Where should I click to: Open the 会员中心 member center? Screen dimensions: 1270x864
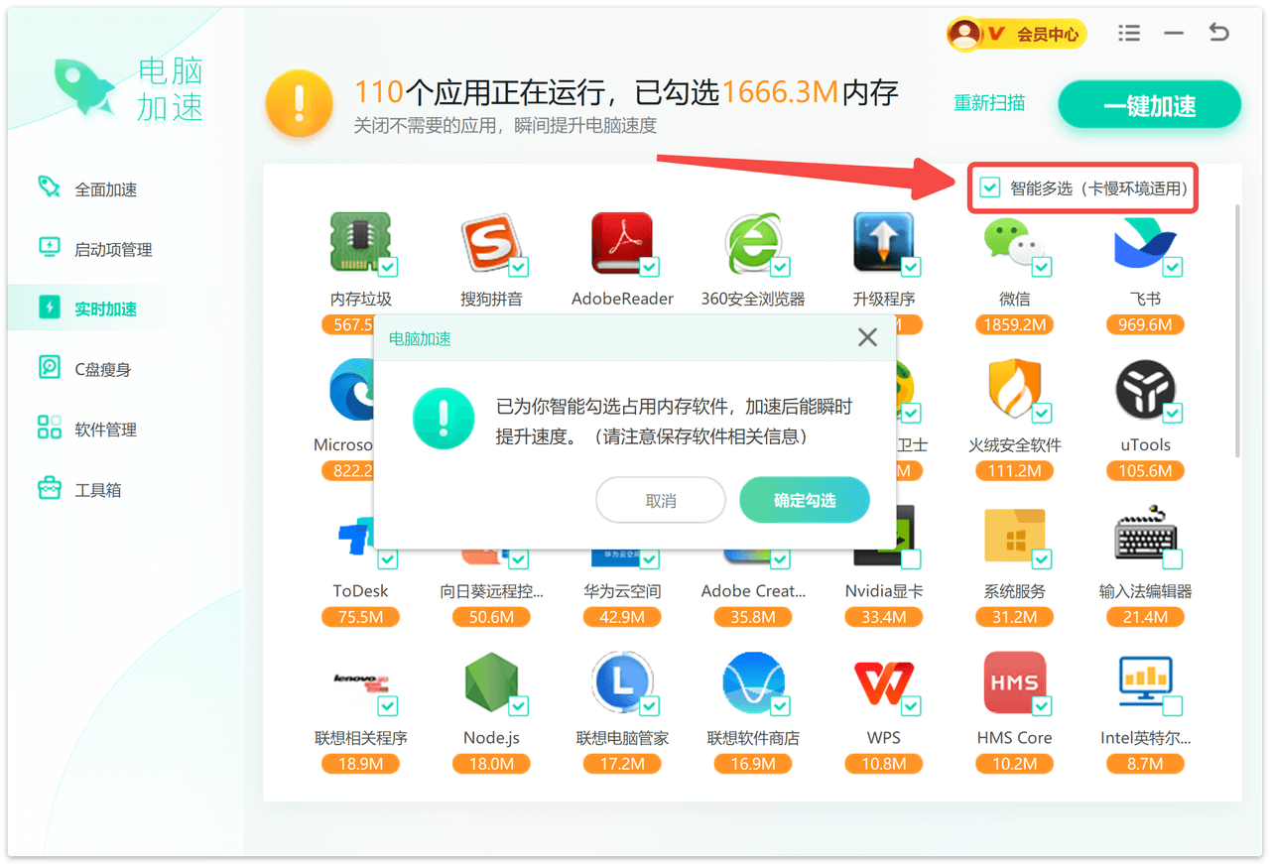pos(1017,34)
